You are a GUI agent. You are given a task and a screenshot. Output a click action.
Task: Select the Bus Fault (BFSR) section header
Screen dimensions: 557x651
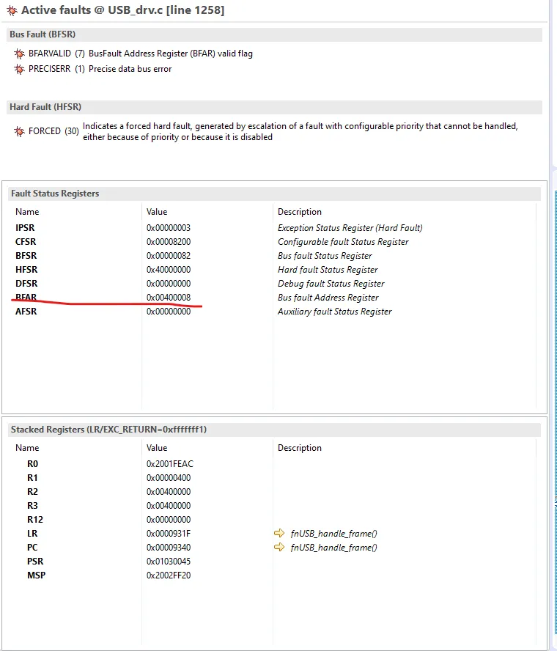(274, 34)
